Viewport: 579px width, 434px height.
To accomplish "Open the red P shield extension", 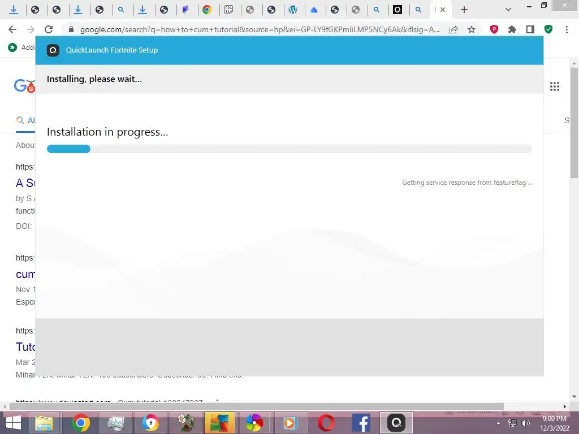I will (494, 29).
